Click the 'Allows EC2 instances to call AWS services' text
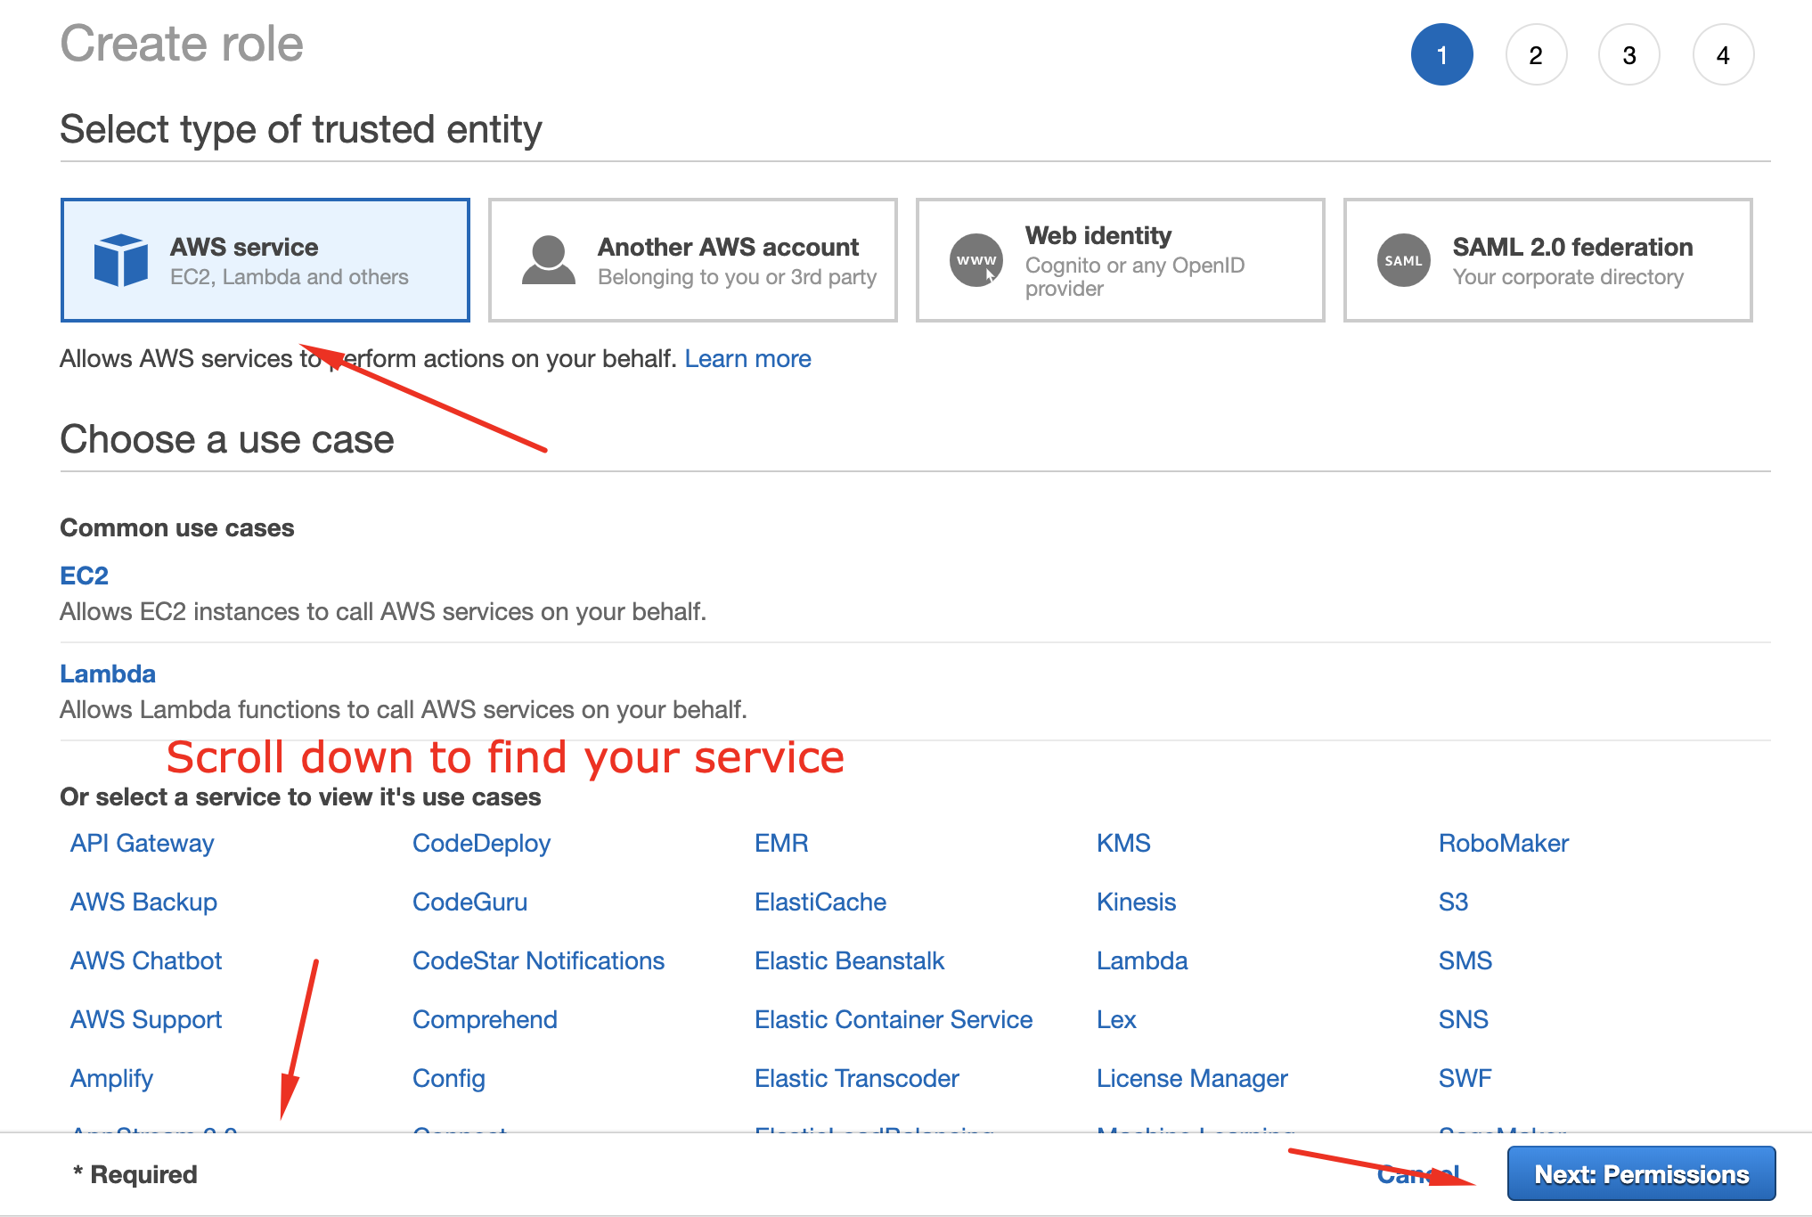This screenshot has width=1812, height=1217. [x=383, y=611]
